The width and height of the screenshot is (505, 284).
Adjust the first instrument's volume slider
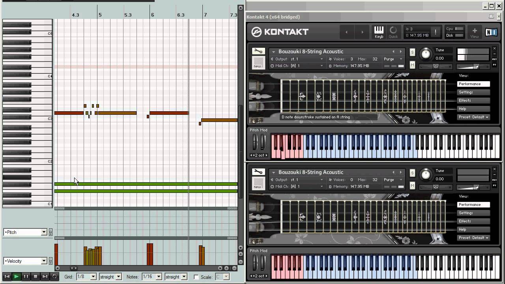pos(473,67)
